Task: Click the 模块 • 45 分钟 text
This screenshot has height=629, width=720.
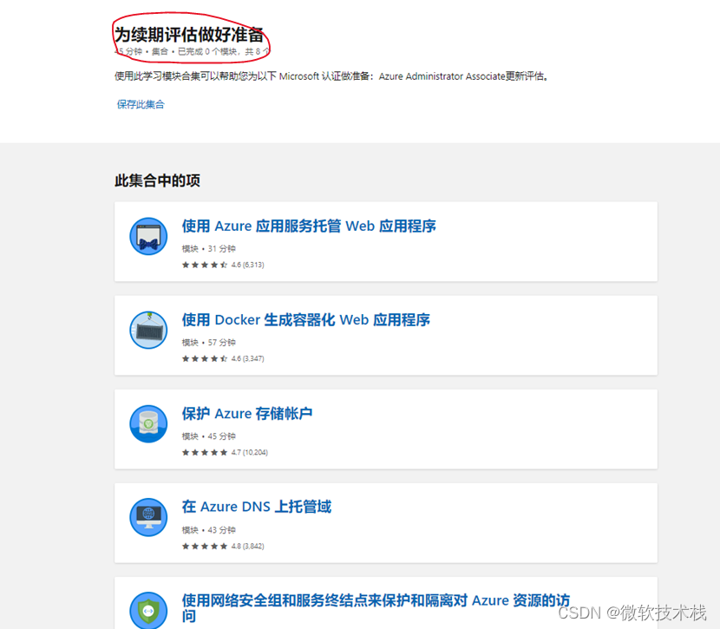Action: click(208, 436)
